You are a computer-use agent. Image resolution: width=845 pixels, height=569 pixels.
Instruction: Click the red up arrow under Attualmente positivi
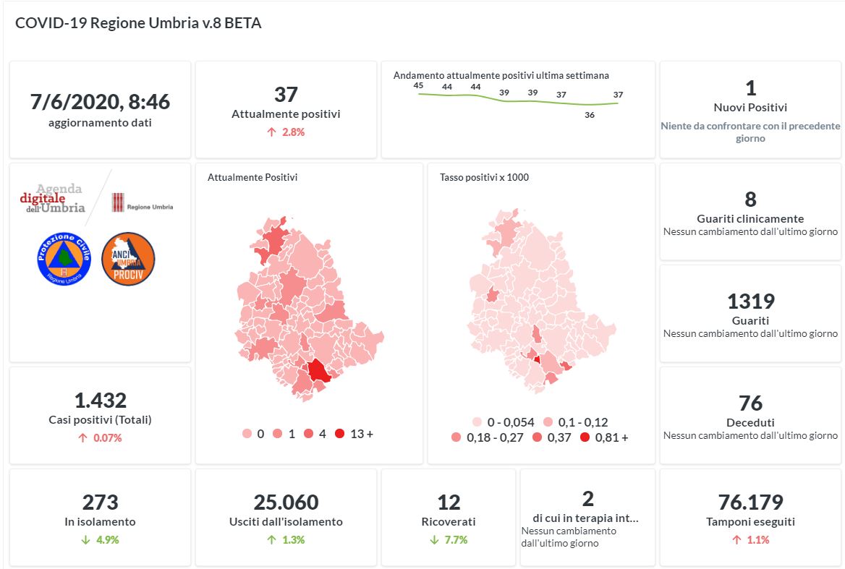click(271, 132)
